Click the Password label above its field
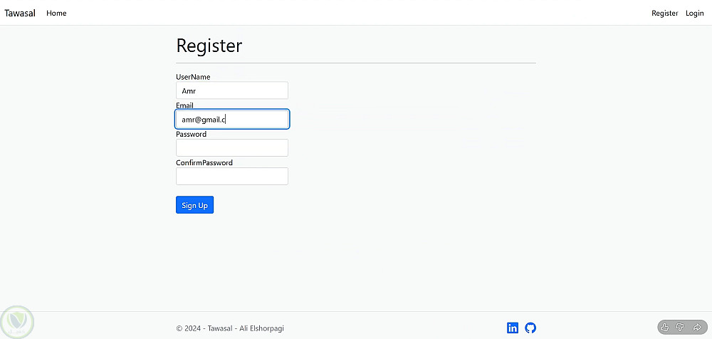The height and width of the screenshot is (339, 712). [x=191, y=134]
